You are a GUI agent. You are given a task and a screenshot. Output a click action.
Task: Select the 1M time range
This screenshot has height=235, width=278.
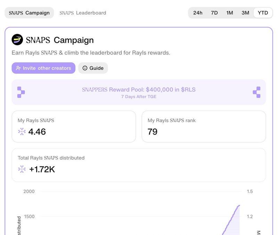tap(230, 13)
